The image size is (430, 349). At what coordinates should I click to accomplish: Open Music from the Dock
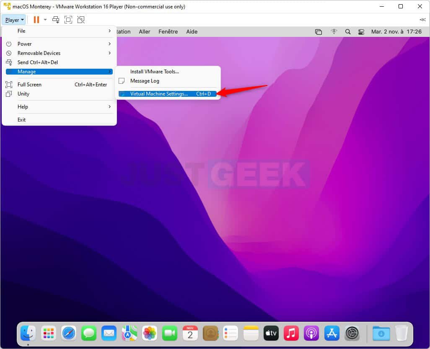tap(291, 333)
